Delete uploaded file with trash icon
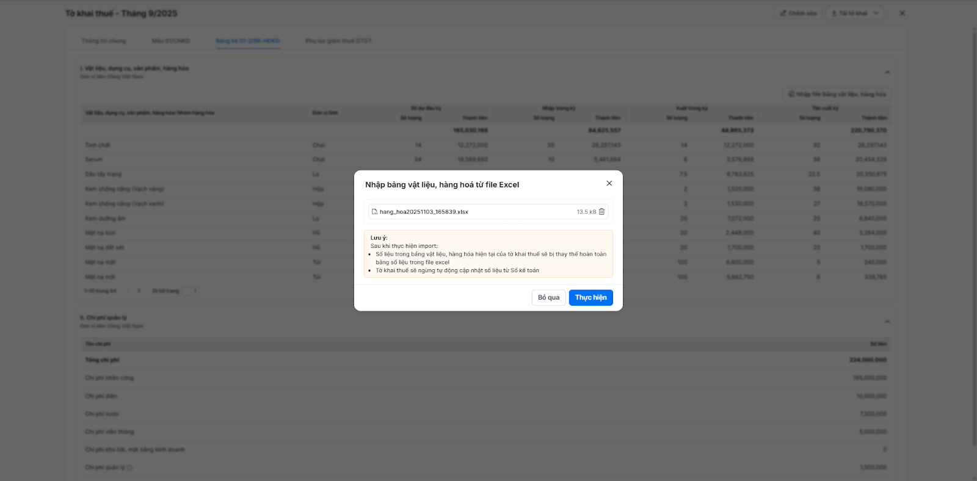The height and width of the screenshot is (481, 977). click(601, 212)
